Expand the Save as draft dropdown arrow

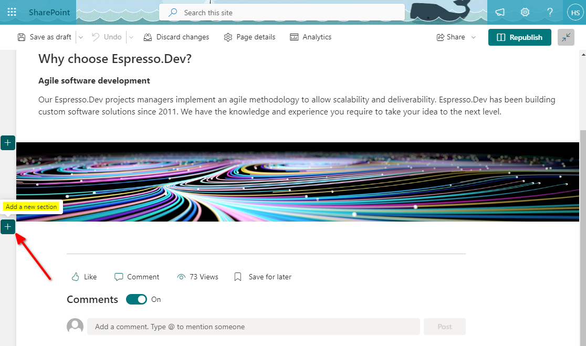[81, 37]
